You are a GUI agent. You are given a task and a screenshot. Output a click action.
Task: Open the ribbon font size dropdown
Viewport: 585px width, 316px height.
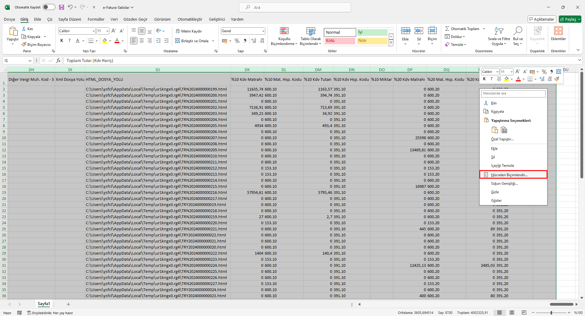107,31
